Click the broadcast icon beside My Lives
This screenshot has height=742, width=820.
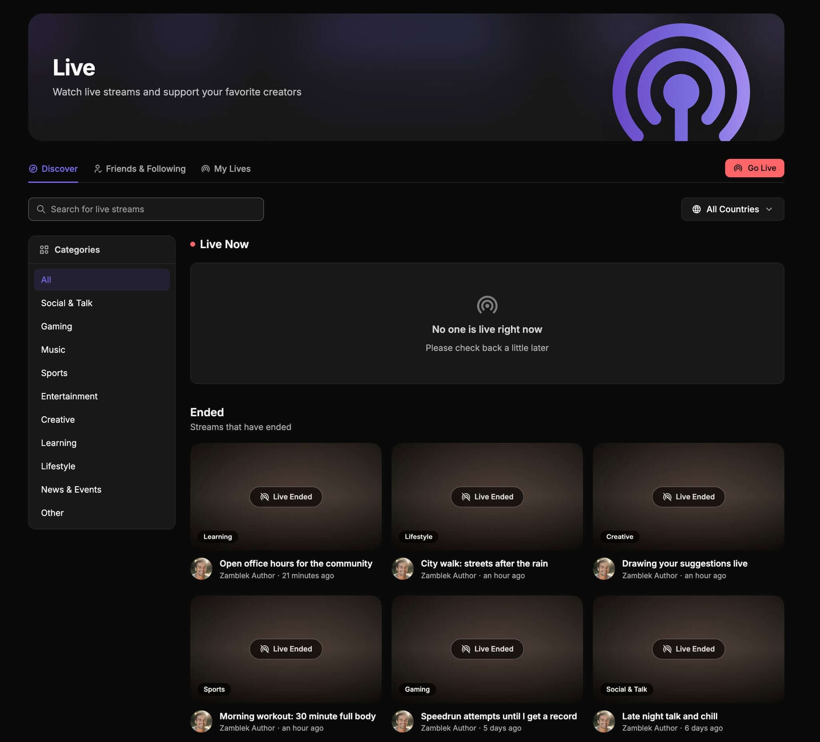click(205, 169)
